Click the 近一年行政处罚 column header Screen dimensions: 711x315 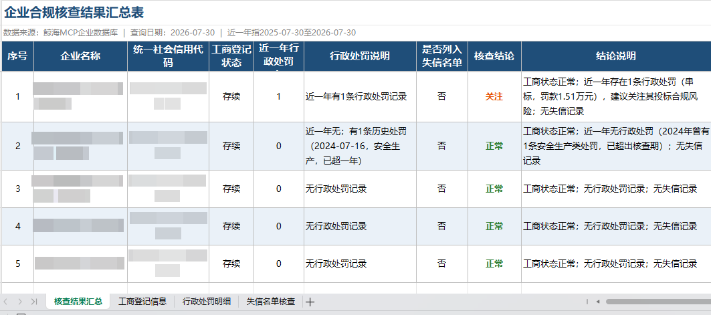click(279, 56)
